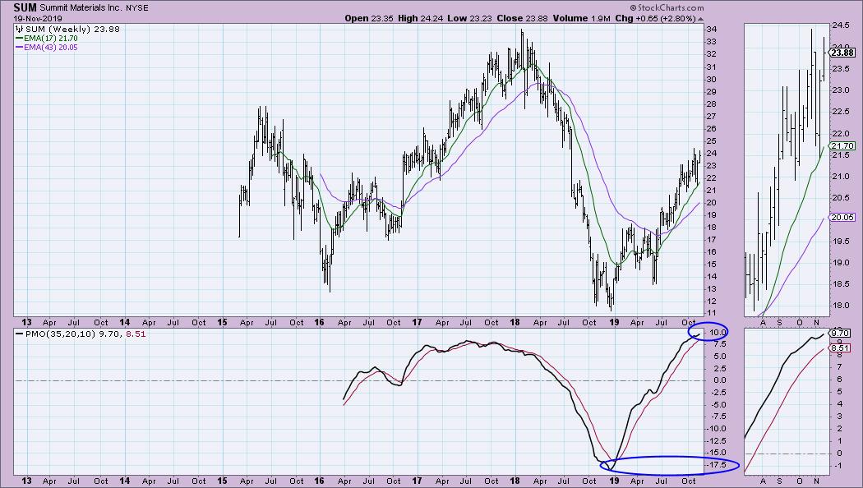Click the N month label under the zoom PMO panel
863x488 pixels.
pyautogui.click(x=817, y=481)
